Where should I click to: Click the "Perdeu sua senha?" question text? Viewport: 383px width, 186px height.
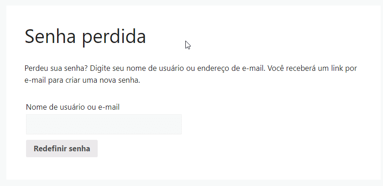pyautogui.click(x=56, y=69)
